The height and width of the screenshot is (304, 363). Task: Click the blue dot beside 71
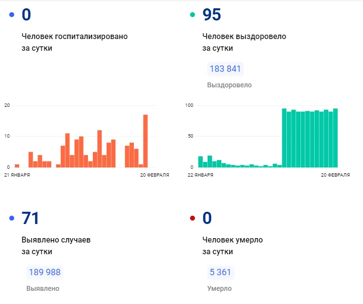tap(12, 218)
